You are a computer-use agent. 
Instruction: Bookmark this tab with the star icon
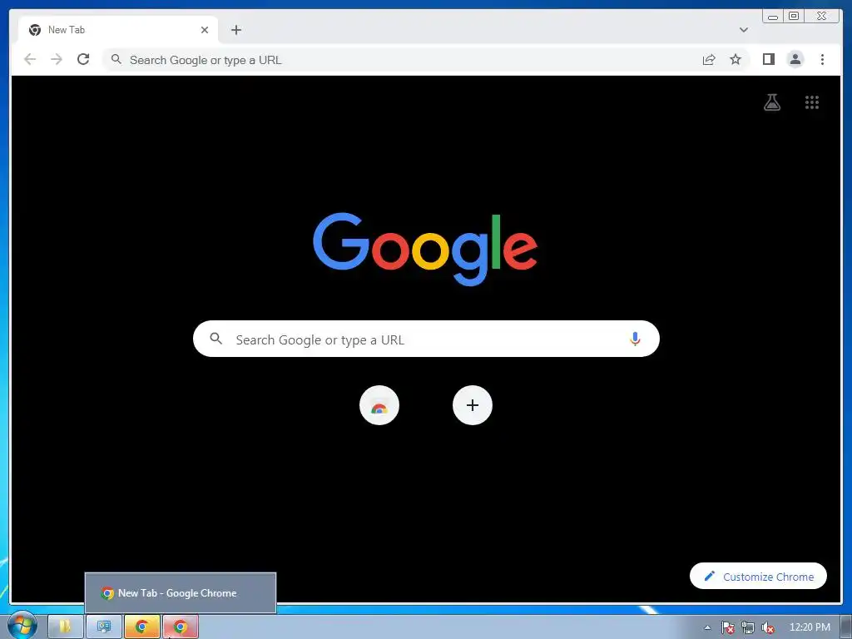pos(736,59)
